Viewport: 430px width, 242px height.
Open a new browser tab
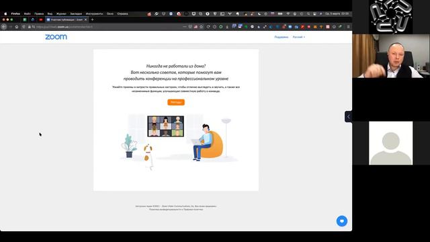[93, 19]
